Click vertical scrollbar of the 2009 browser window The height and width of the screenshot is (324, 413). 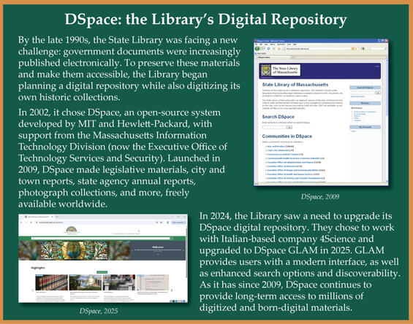pos(387,121)
